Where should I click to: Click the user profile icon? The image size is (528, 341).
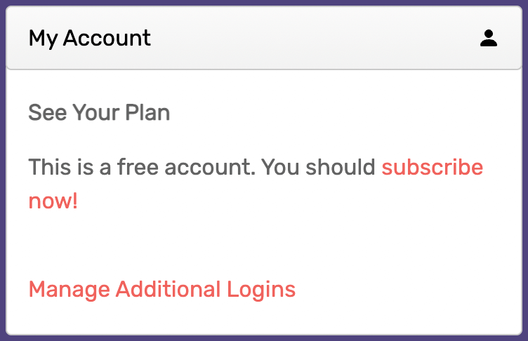(489, 38)
